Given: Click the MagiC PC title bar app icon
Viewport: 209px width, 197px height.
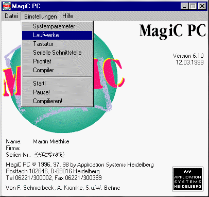Looking at the screenshot, I should coord(7,6).
